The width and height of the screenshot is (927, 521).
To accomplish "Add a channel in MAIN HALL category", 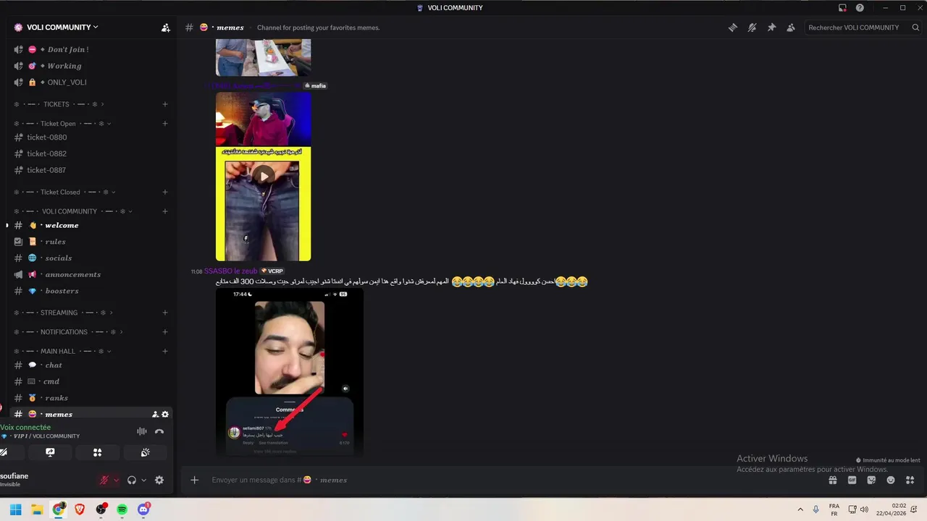I will click(165, 351).
